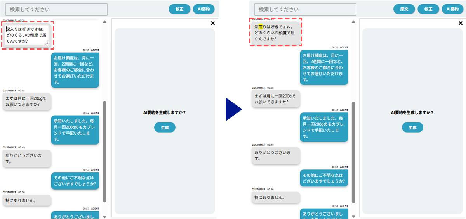The height and width of the screenshot is (219, 466).
Task: Click the left chat scrollbar thumb
Action: [104, 151]
